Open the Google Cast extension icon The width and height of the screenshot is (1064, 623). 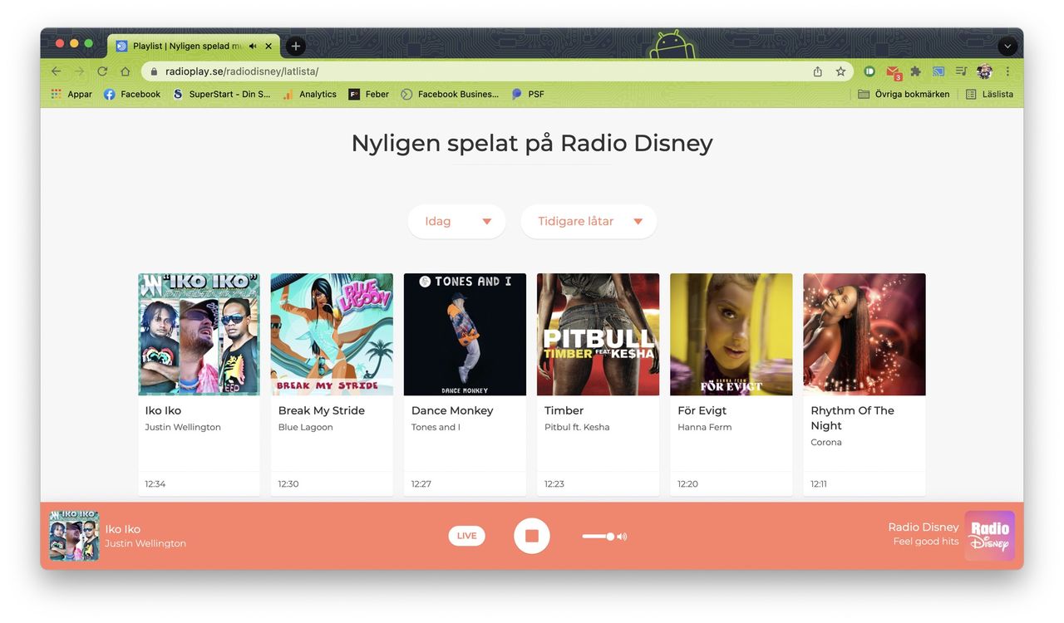[x=938, y=71]
